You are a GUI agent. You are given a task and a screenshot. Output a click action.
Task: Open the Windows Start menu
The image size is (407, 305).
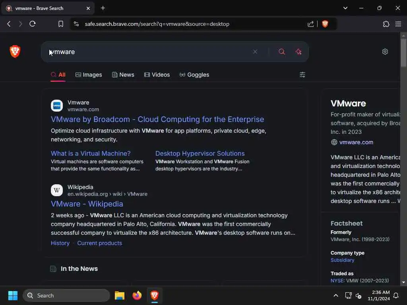pyautogui.click(x=13, y=295)
